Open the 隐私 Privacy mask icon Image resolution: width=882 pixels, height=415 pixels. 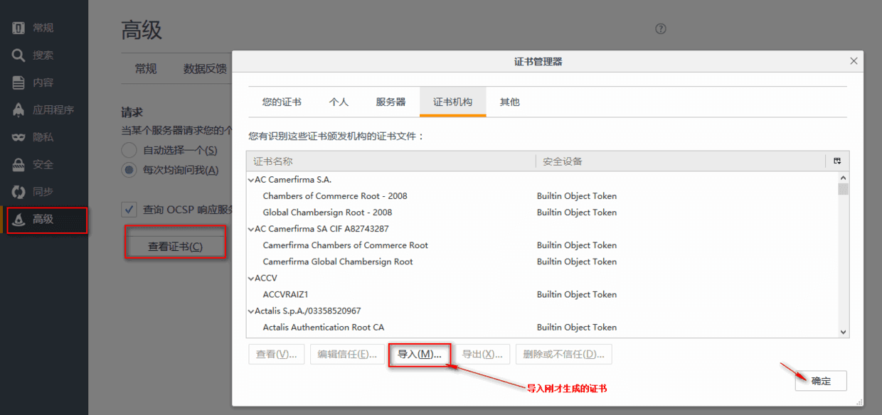point(18,137)
